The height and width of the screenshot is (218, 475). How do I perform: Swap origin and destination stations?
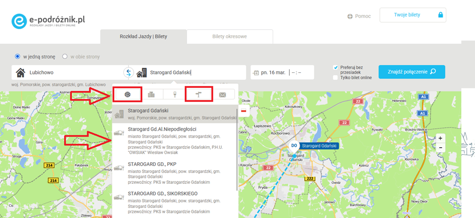tap(128, 72)
